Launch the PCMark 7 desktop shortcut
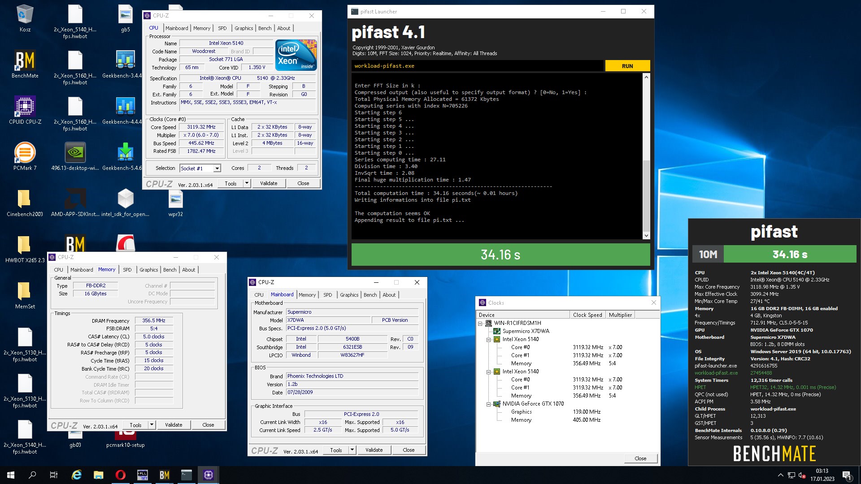 25,156
